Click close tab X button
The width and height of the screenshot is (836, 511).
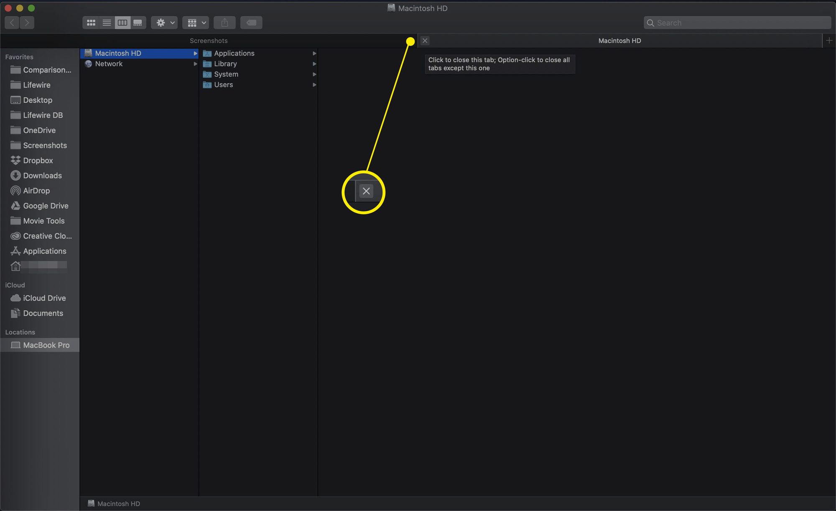(425, 40)
